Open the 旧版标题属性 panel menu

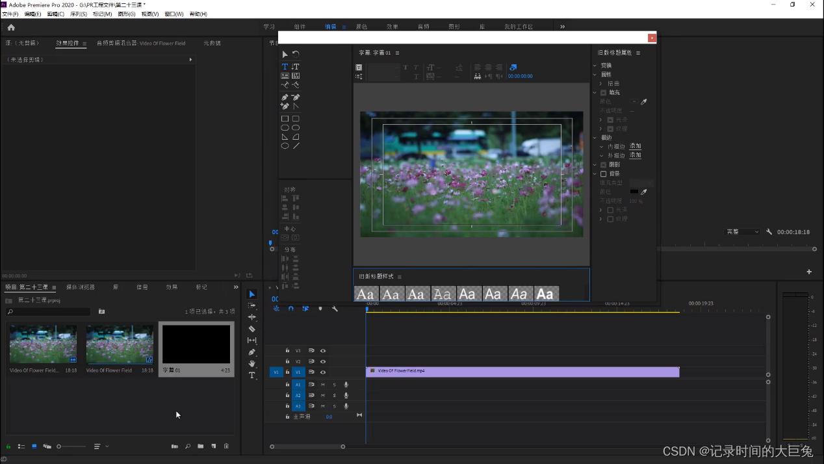tap(638, 53)
